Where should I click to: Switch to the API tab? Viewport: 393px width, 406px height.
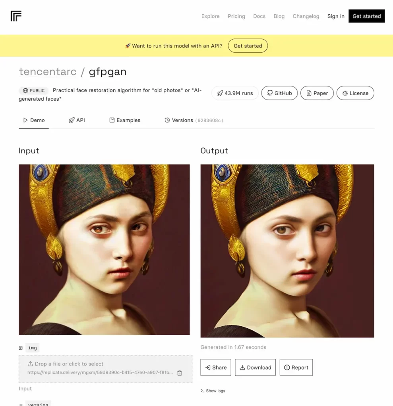click(x=77, y=120)
